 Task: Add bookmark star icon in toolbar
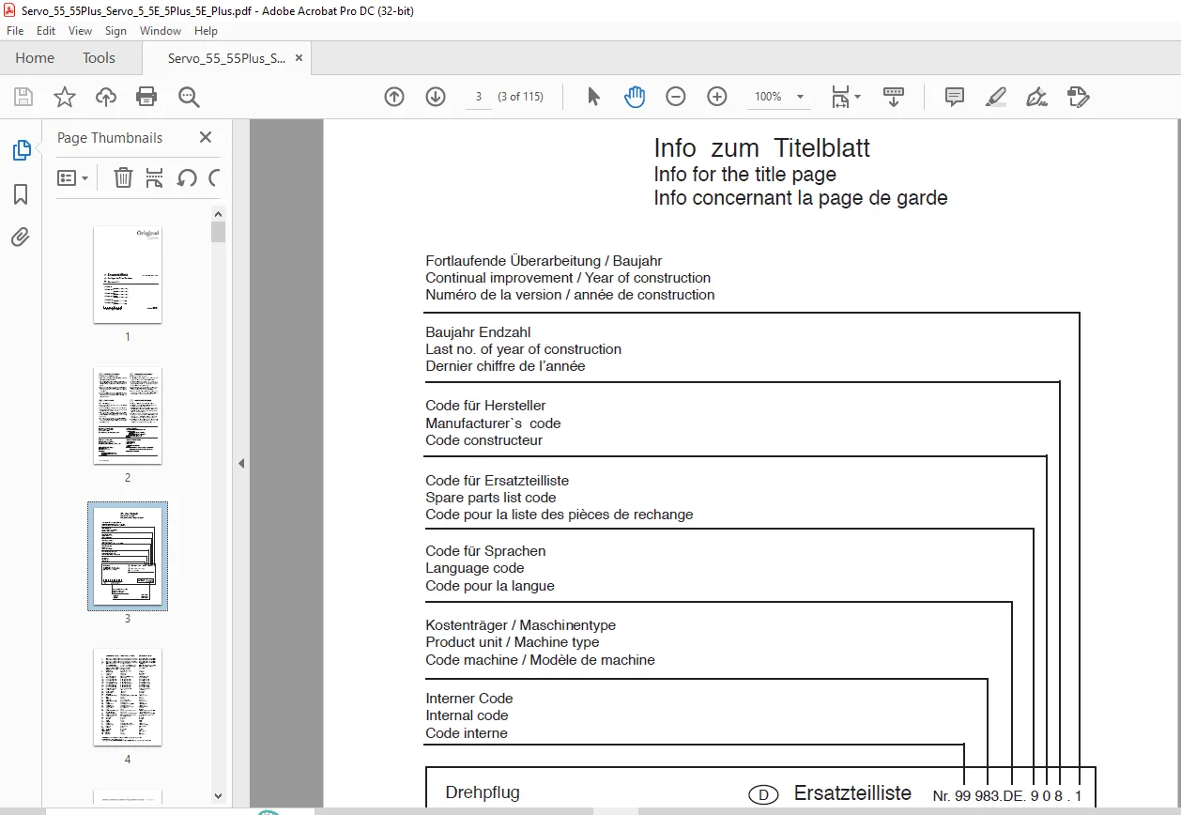[64, 97]
